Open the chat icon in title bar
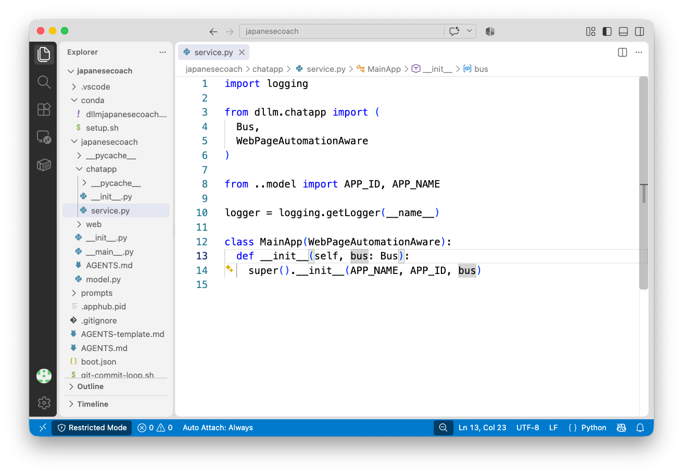Viewport: 683px width, 475px height. coord(454,31)
